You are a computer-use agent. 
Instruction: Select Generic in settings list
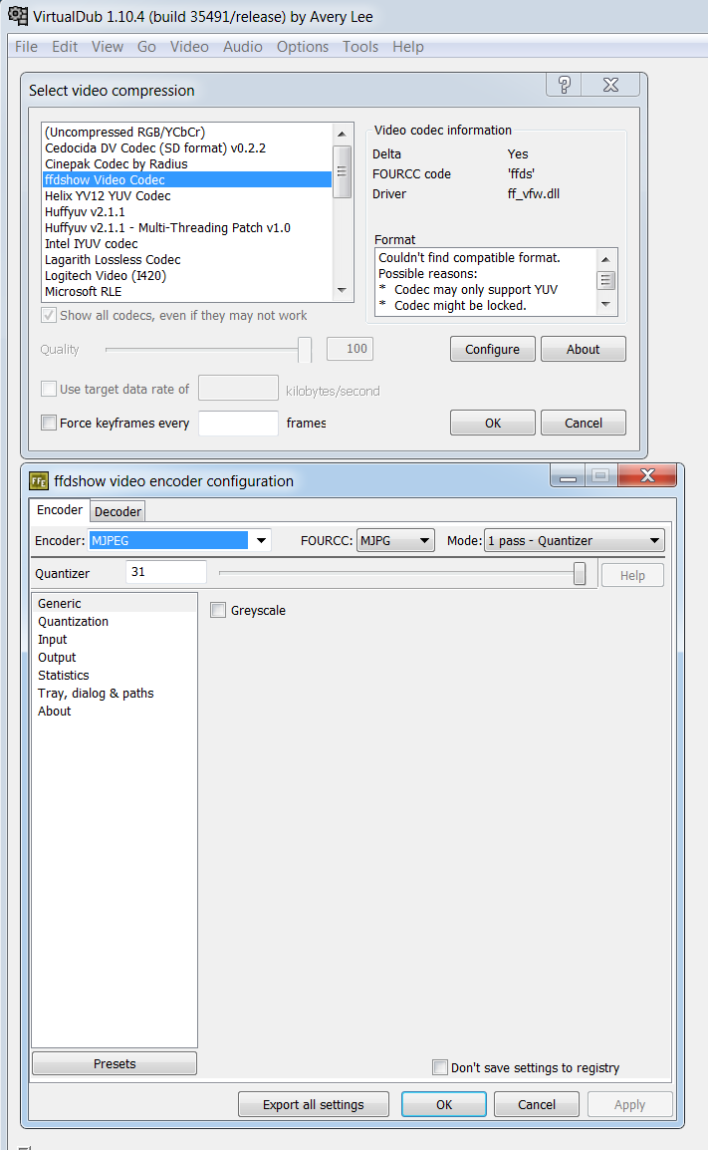(x=115, y=603)
